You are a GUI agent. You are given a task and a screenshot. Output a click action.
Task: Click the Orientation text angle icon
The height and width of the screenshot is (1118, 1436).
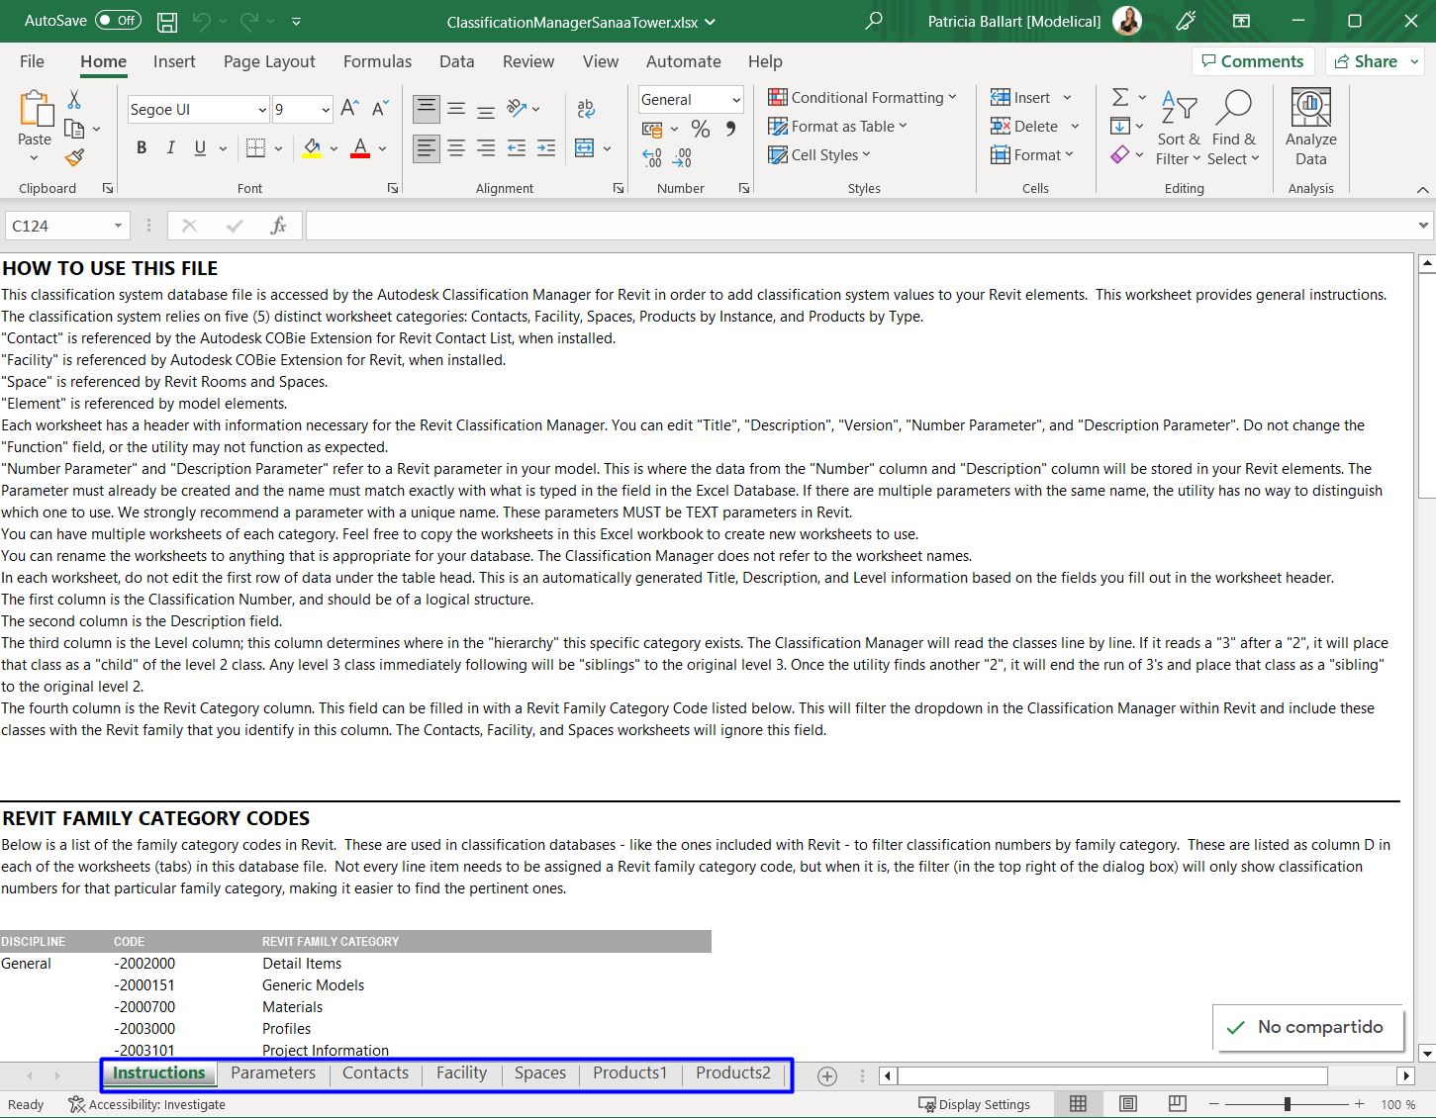(x=517, y=108)
